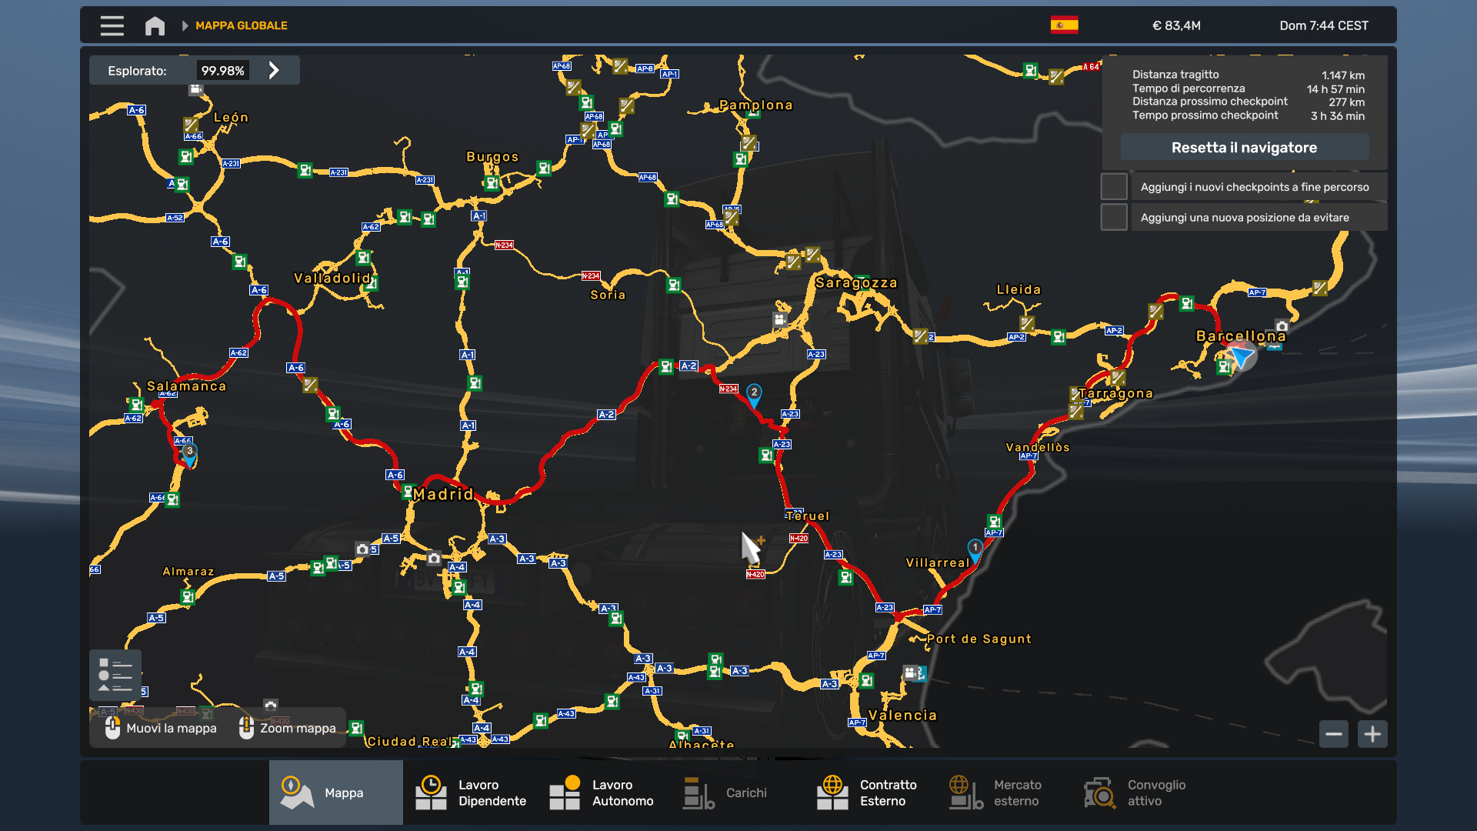Click the Salamanca city label
The image size is (1477, 831).
pyautogui.click(x=186, y=385)
